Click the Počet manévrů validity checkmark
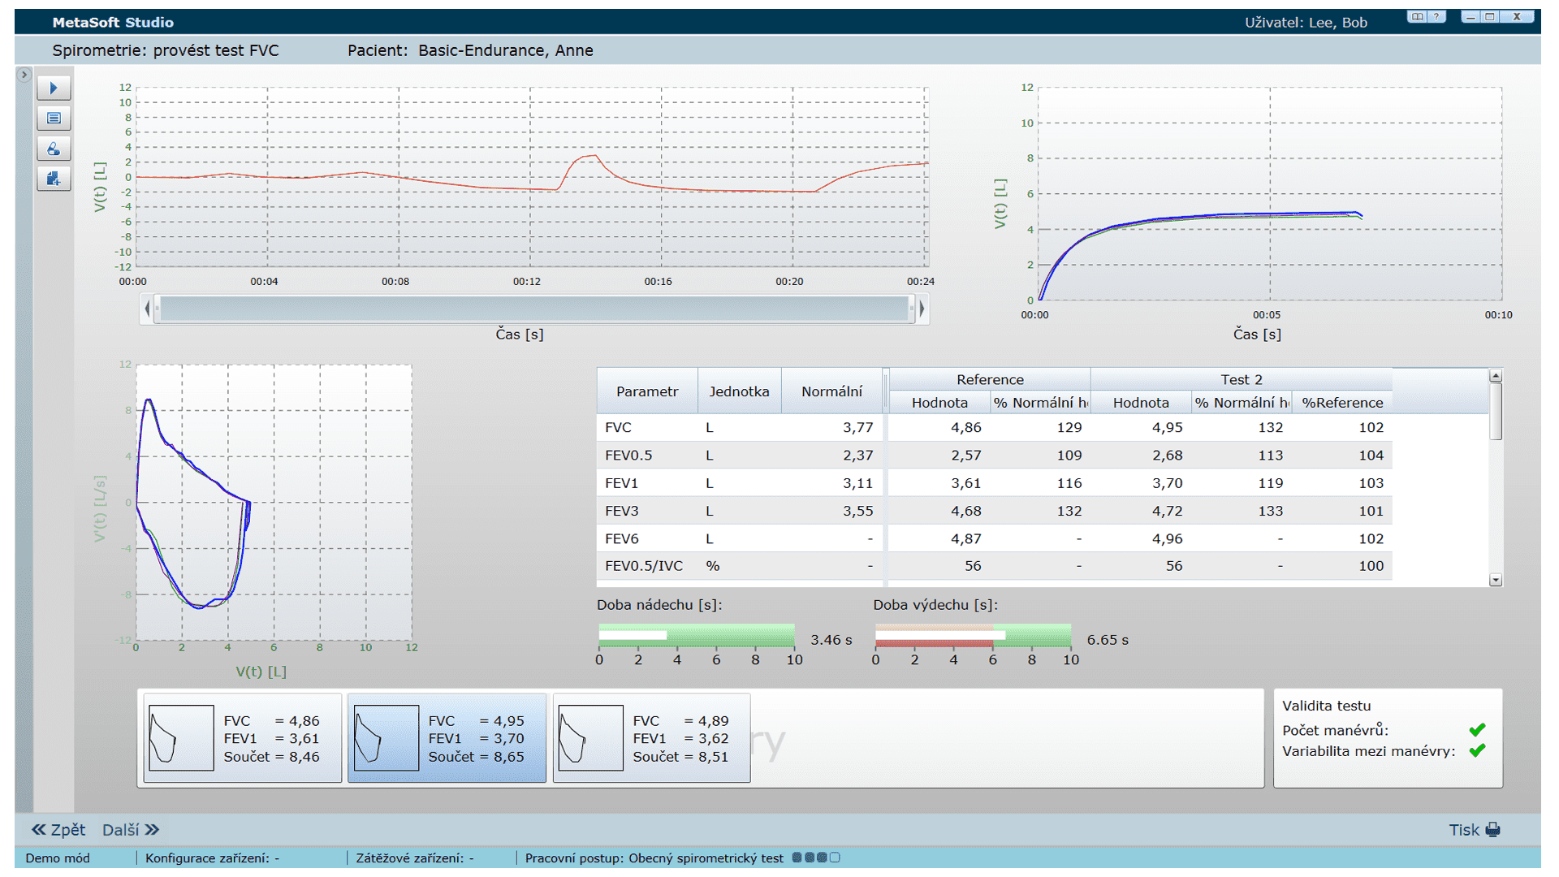 tap(1478, 729)
